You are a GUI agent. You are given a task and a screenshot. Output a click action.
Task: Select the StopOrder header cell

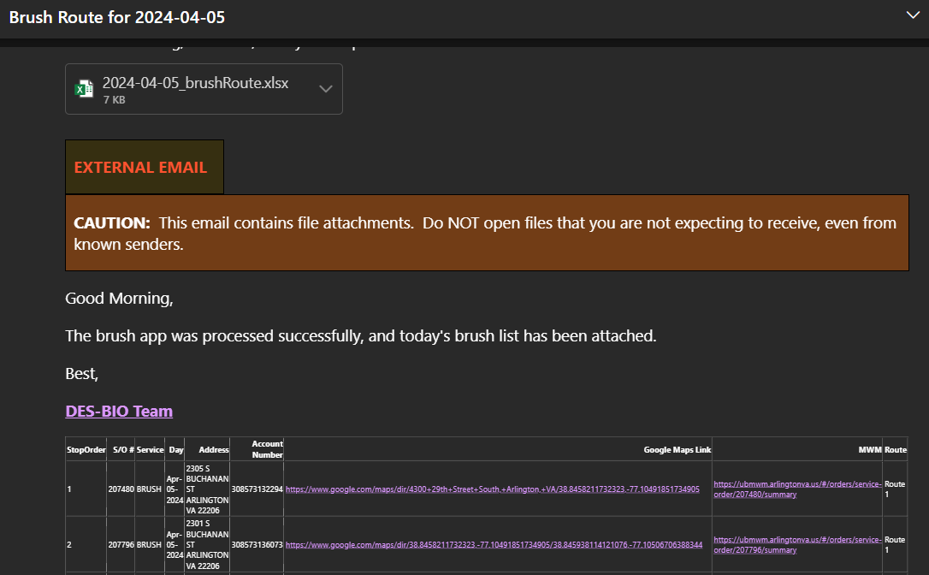85,448
